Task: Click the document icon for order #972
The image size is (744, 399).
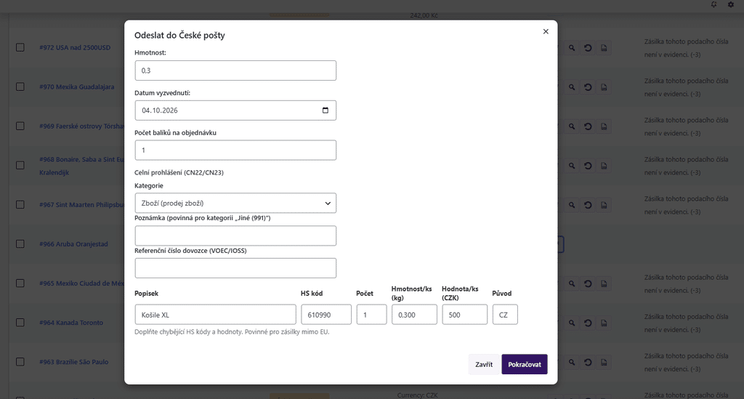Action: (x=604, y=48)
